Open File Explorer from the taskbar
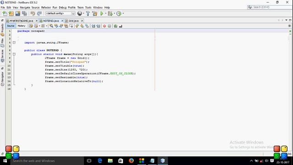The image size is (293, 165). 110,160
